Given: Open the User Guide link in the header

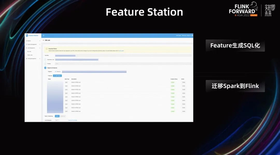Looking at the screenshot, I should tap(178, 35).
